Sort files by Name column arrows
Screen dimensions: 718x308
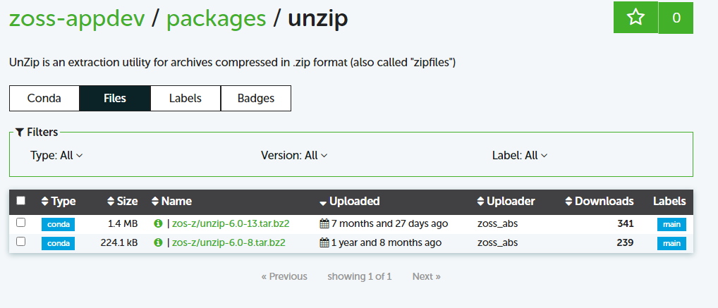[154, 202]
